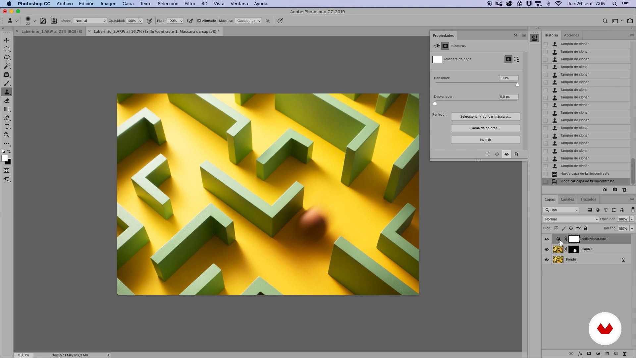This screenshot has height=358, width=636.
Task: Click the foreground color swatch
Action: (4, 158)
